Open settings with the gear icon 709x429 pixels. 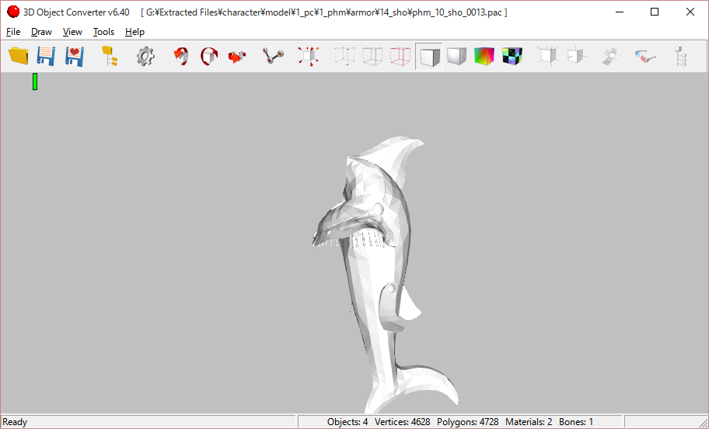tap(145, 56)
